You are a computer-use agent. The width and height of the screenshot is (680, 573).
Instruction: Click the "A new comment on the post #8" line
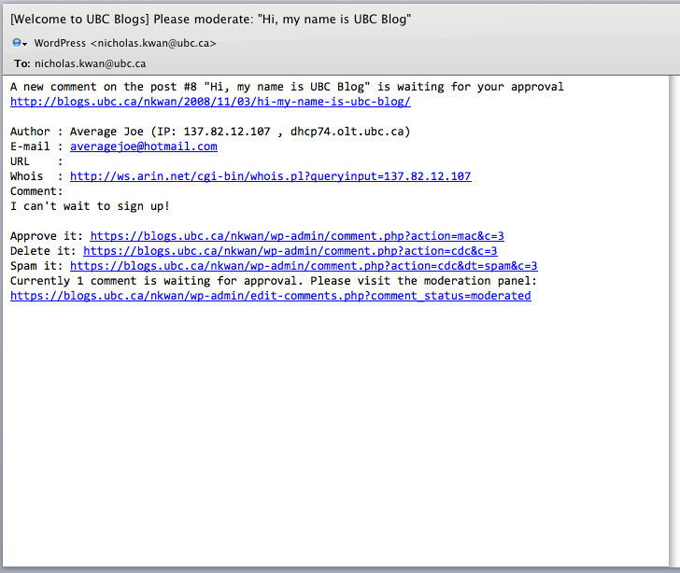[287, 87]
